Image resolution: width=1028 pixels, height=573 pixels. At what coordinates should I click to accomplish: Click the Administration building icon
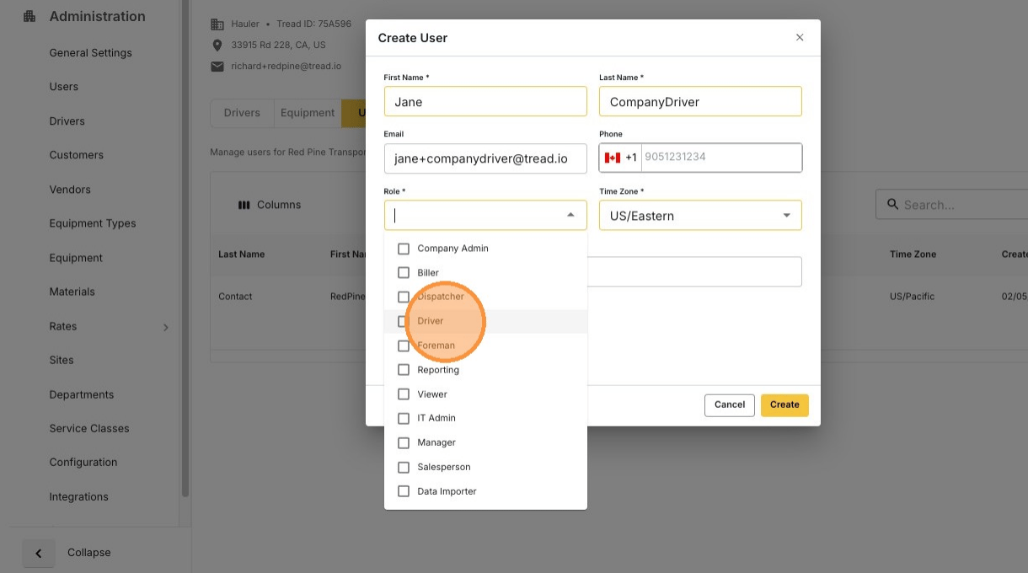pyautogui.click(x=29, y=16)
